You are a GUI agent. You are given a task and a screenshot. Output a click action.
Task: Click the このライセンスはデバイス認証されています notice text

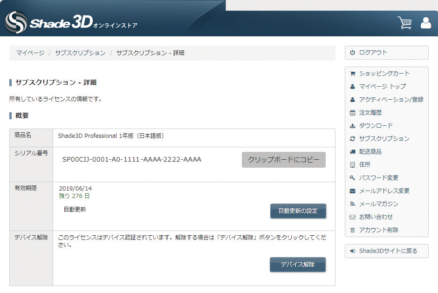tap(192, 241)
